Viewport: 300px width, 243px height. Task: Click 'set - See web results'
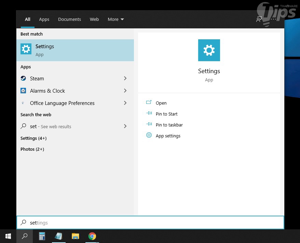click(51, 126)
